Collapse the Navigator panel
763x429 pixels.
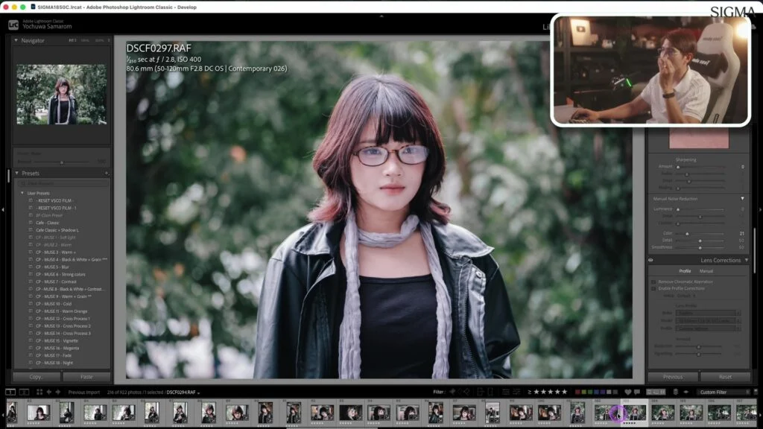[16, 40]
